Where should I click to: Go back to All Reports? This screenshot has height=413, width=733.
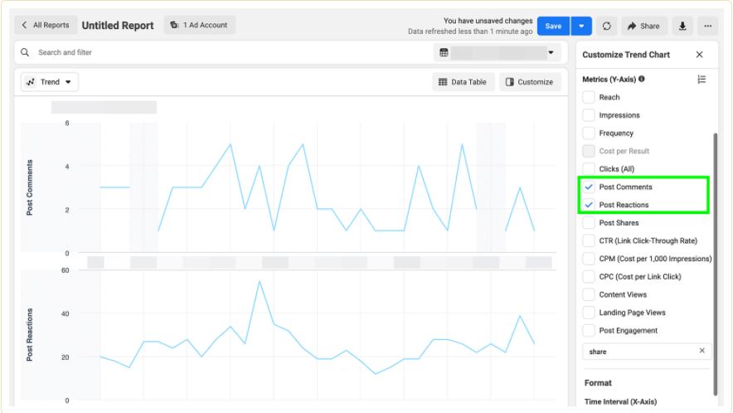point(46,26)
